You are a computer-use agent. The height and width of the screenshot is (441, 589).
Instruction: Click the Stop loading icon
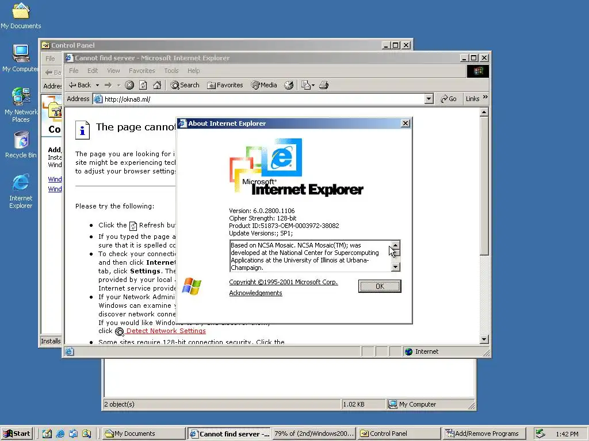129,85
